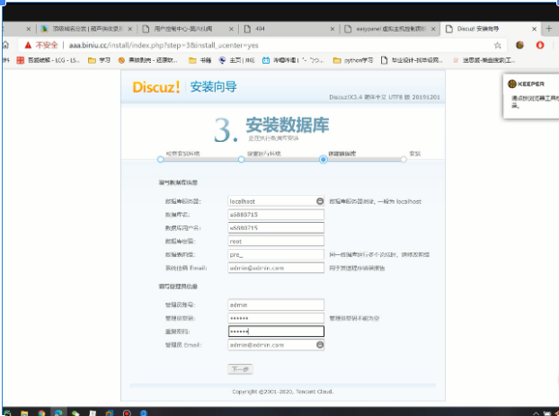Click the address bar URL
The image size is (559, 416).
164,45
